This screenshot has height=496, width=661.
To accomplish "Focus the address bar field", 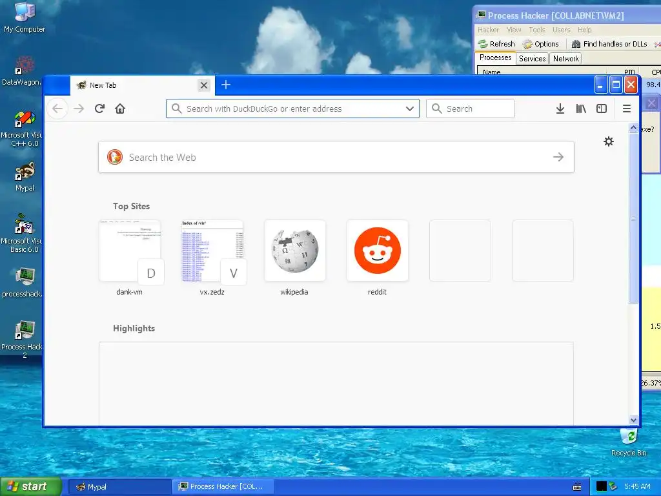I will (x=292, y=108).
